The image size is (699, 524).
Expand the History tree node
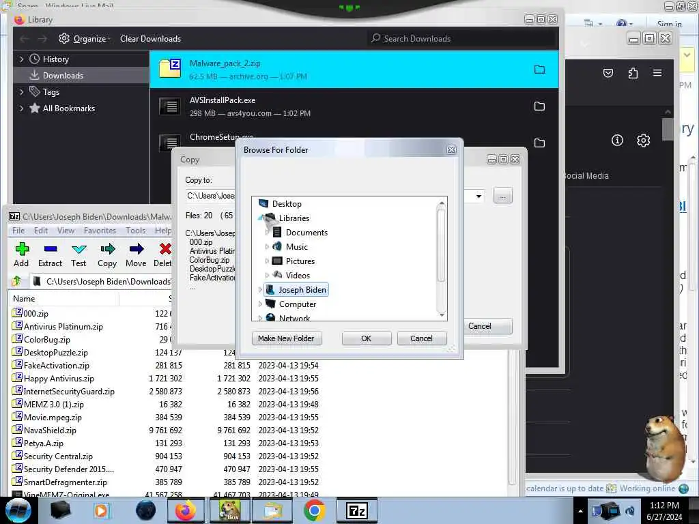pos(21,59)
